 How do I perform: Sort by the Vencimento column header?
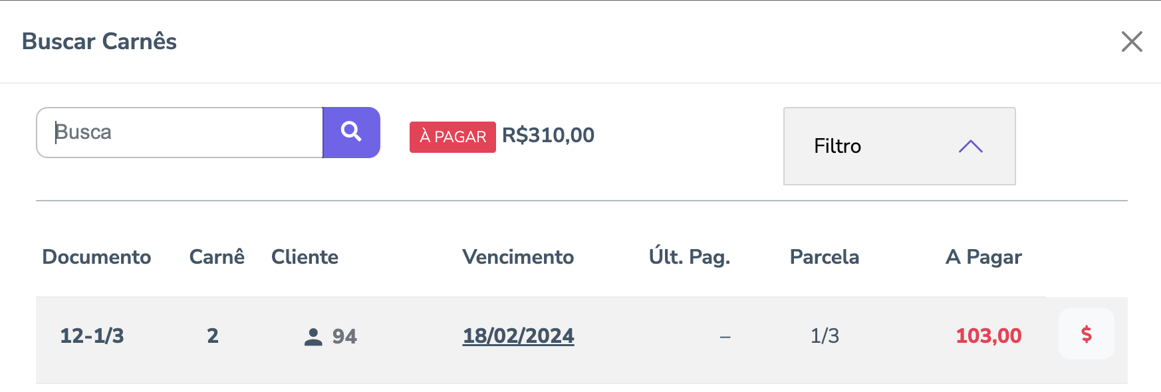(x=518, y=257)
